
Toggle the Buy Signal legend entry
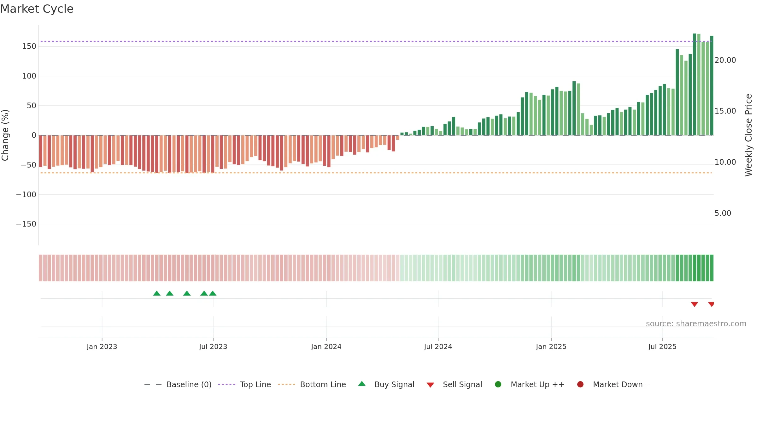pyautogui.click(x=386, y=384)
